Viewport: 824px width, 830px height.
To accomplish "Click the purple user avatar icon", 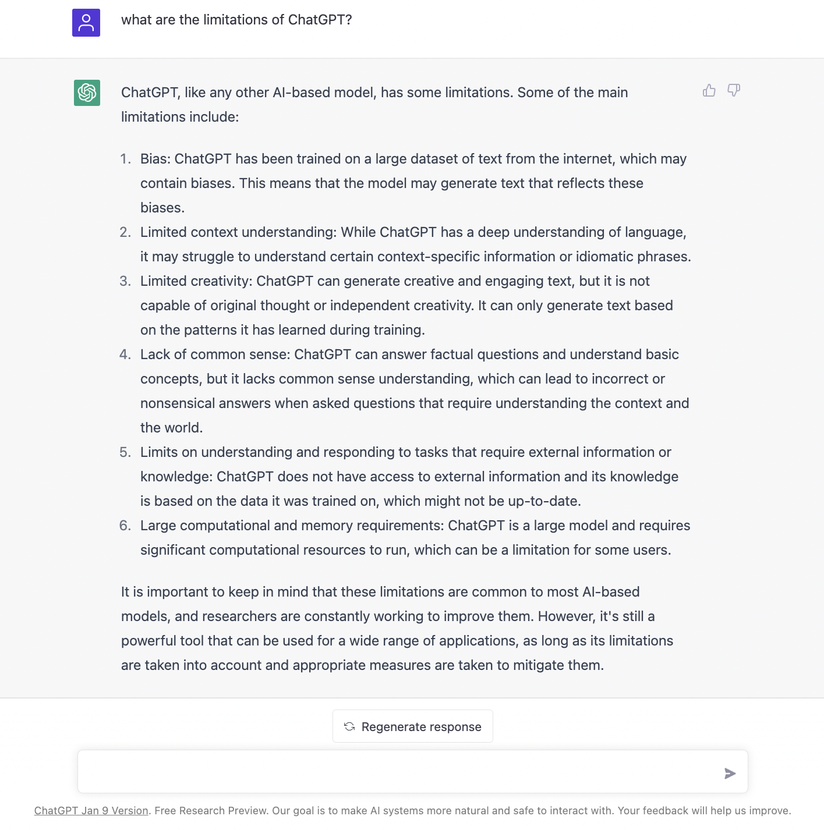I will tap(86, 23).
